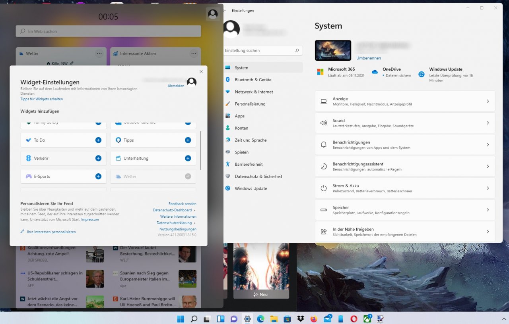Launch Firefox from the taskbar
The image size is (509, 324).
coord(314,318)
